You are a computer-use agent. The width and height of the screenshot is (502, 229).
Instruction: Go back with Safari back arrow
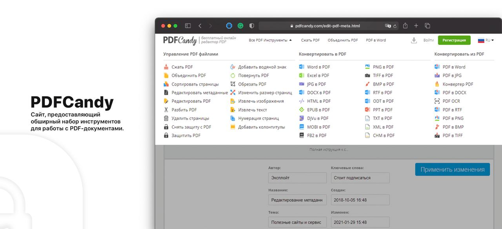tap(200, 26)
